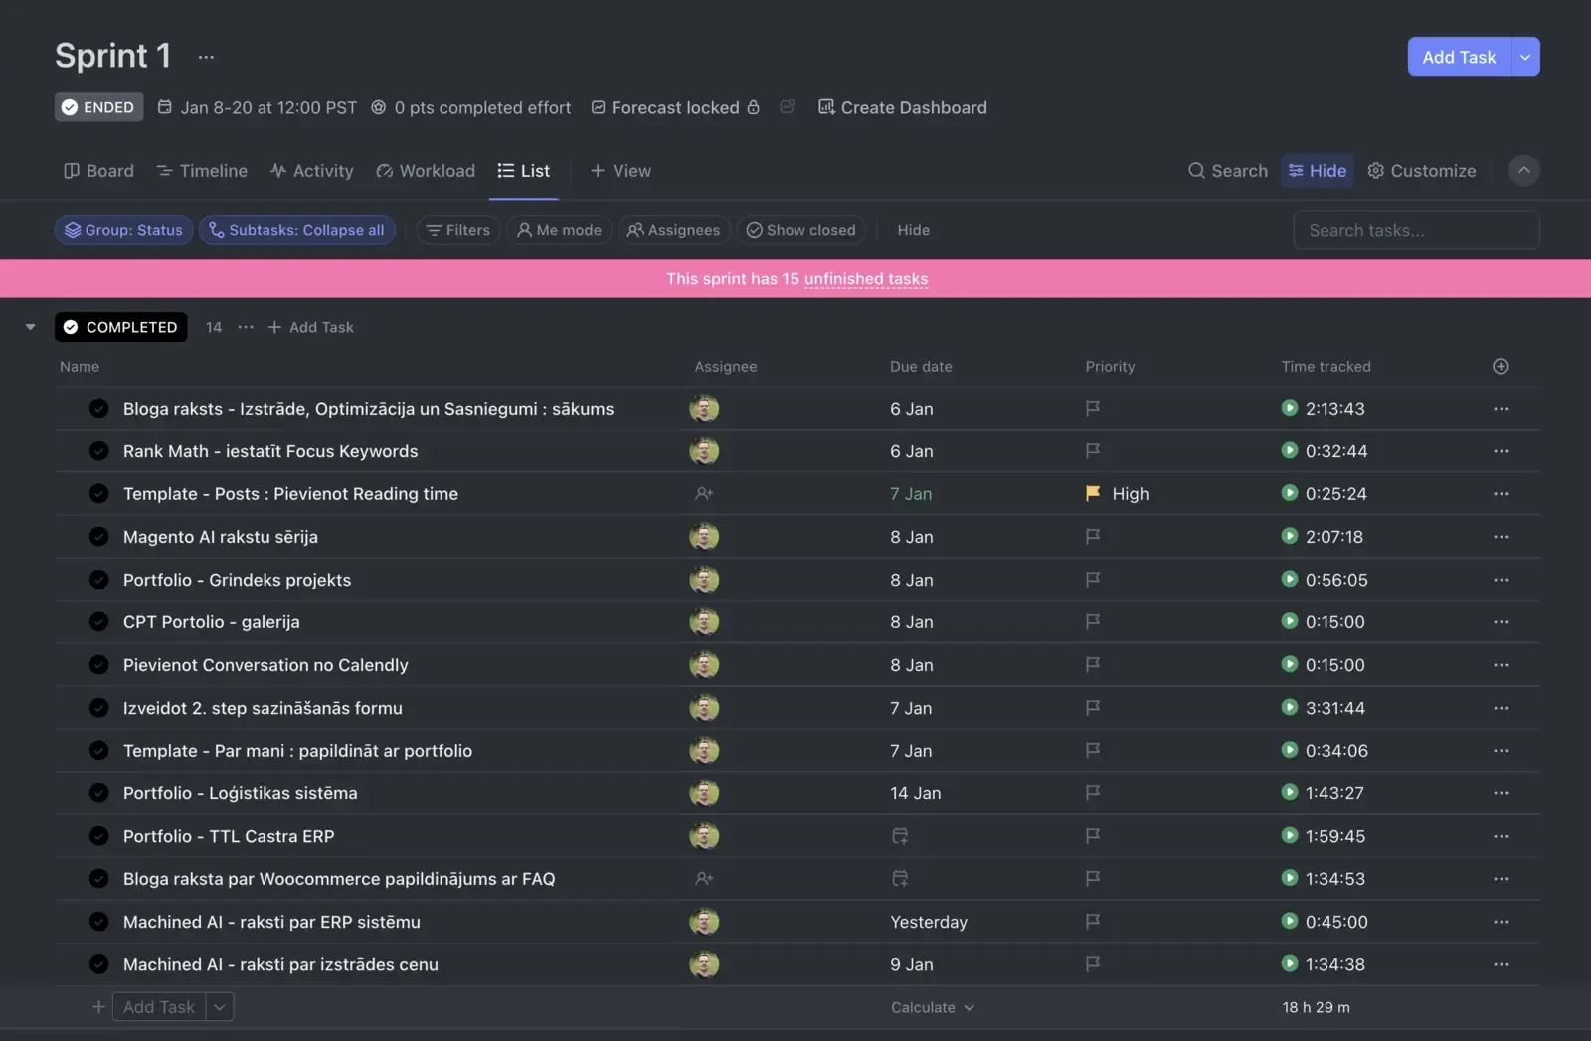Assign user to Template - Posts task
Screen dimensions: 1591x1041
click(704, 493)
